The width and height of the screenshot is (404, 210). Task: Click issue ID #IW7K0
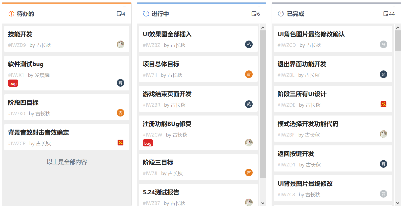16,113
